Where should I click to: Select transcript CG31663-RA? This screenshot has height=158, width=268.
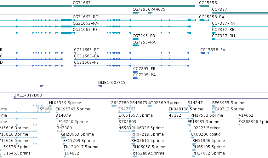click(x=85, y=23)
